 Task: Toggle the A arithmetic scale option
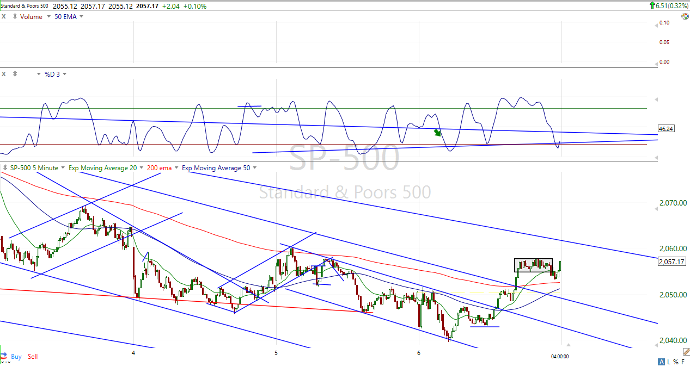(661, 362)
